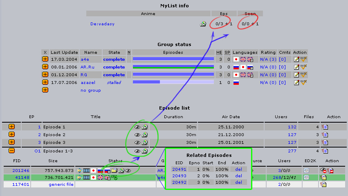The image size is (348, 196).
Task: Toggle the seen eye icon for Episode 3
Action: coord(137,143)
